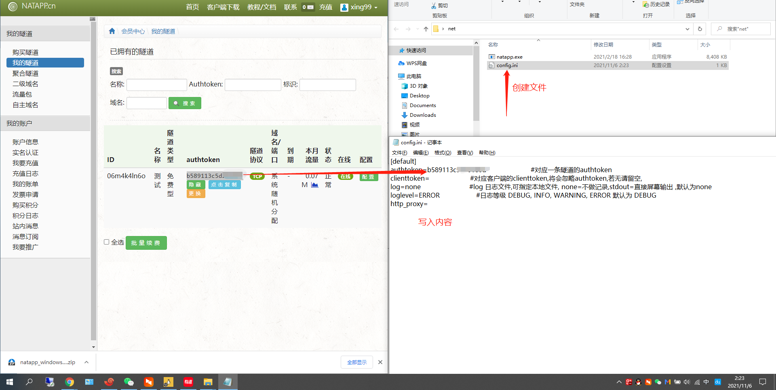Open 二级域名 in the sidebar
776x390 pixels.
point(25,84)
